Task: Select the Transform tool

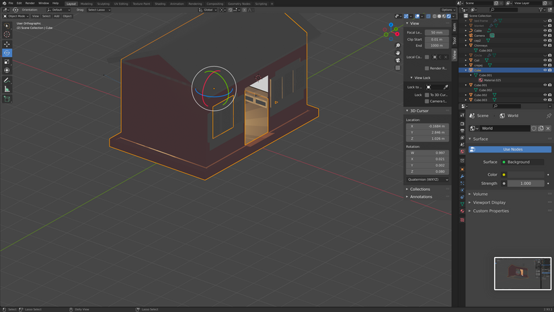Action: point(7,71)
